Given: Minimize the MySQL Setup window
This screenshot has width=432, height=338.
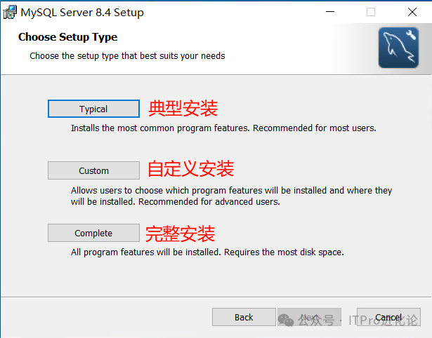Looking at the screenshot, I should coord(330,12).
